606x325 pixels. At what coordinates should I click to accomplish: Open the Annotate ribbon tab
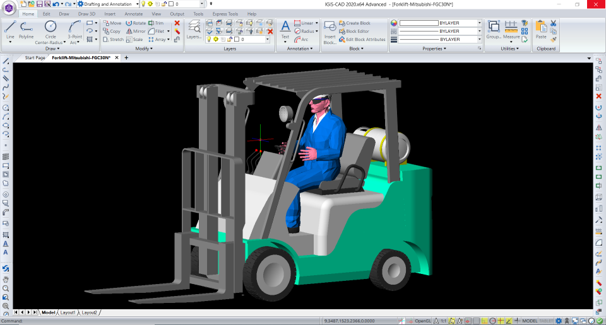pyautogui.click(x=134, y=14)
